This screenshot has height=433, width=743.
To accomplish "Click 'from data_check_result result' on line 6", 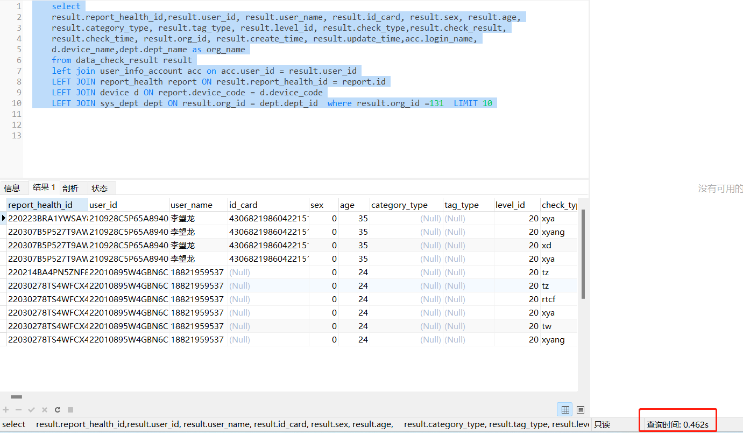I will [122, 60].
